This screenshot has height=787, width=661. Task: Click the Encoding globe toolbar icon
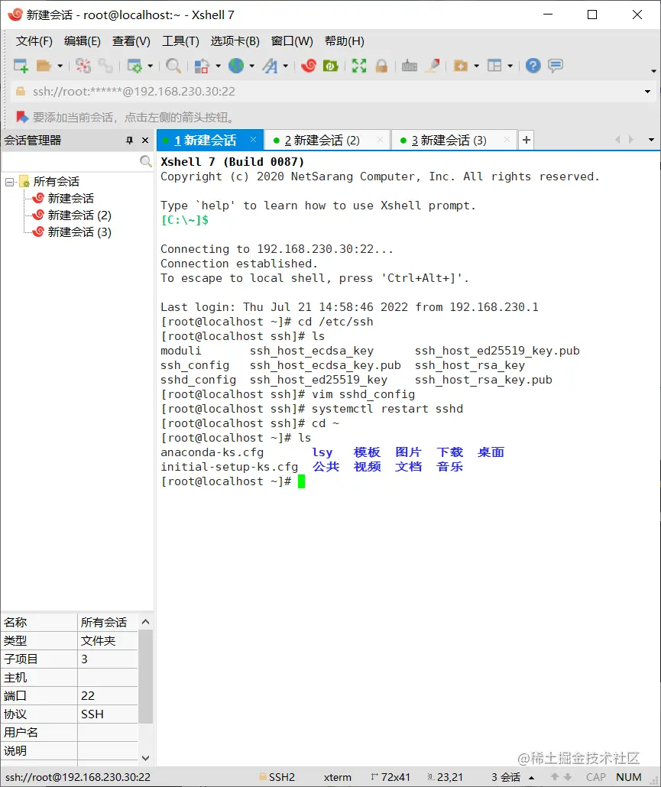coord(236,66)
